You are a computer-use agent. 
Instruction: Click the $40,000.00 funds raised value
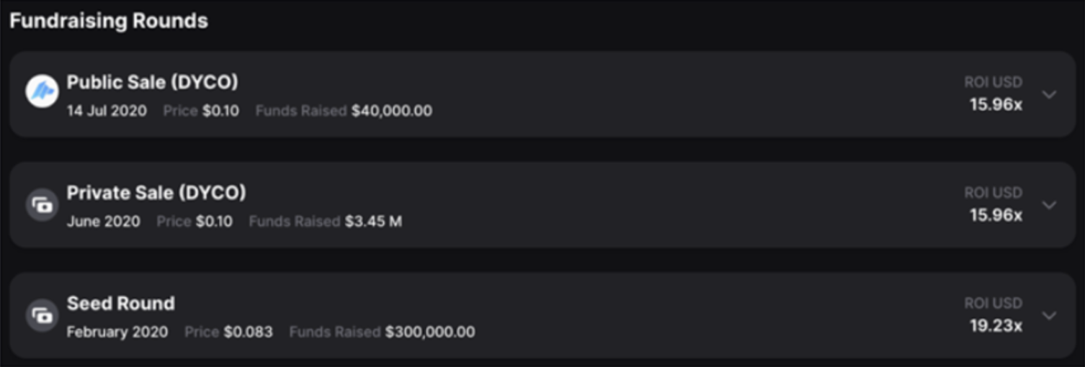coord(392,111)
